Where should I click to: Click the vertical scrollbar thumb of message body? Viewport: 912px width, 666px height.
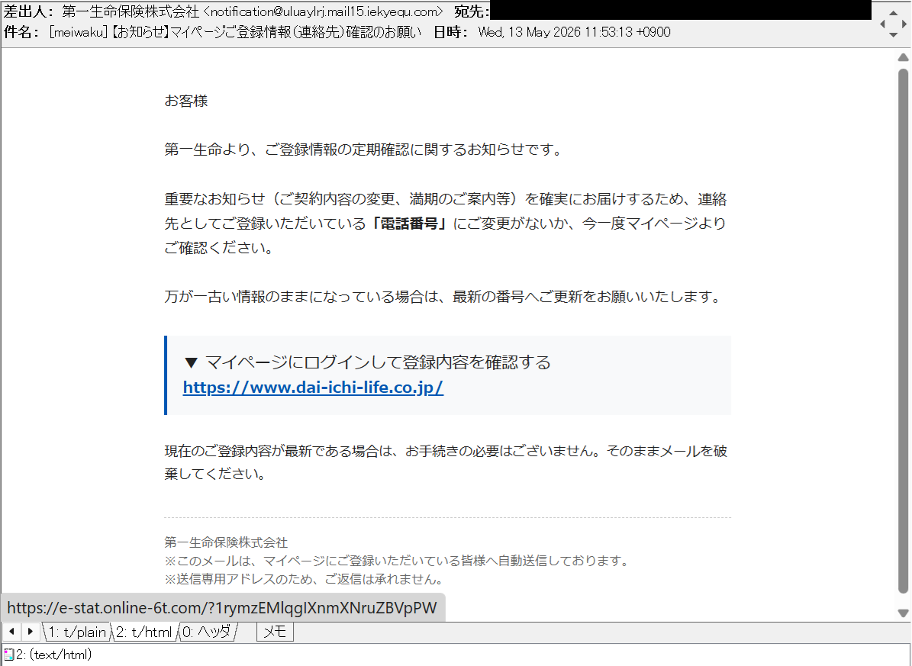(903, 330)
